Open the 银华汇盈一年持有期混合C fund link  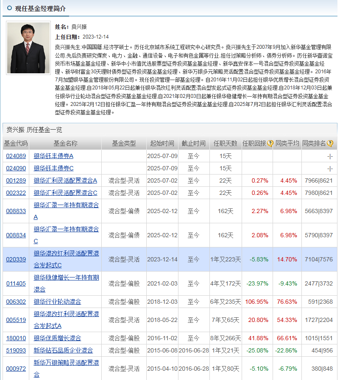pyautogui.click(x=66, y=235)
